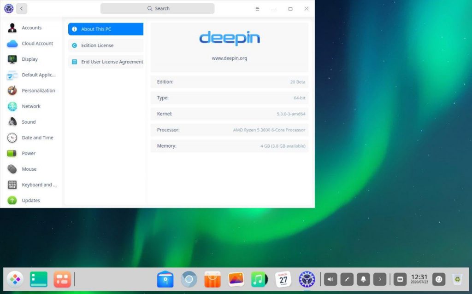Open the power shutdown button in dock
The height and width of the screenshot is (294, 472).
(439, 279)
